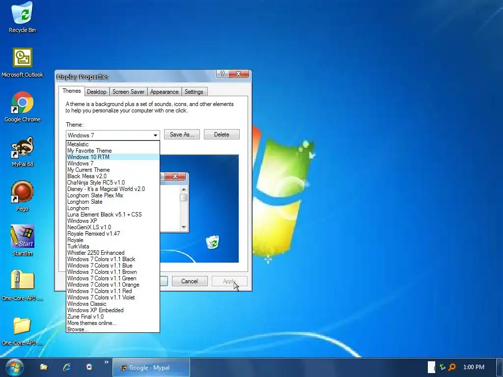This screenshot has width=503, height=377.
Task: Select Windows 7 Colors v1.1 Red
Action: (113, 291)
